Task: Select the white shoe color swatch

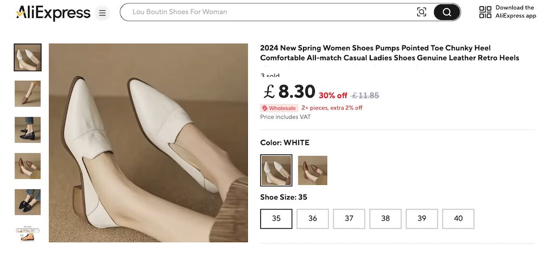Action: coord(276,170)
